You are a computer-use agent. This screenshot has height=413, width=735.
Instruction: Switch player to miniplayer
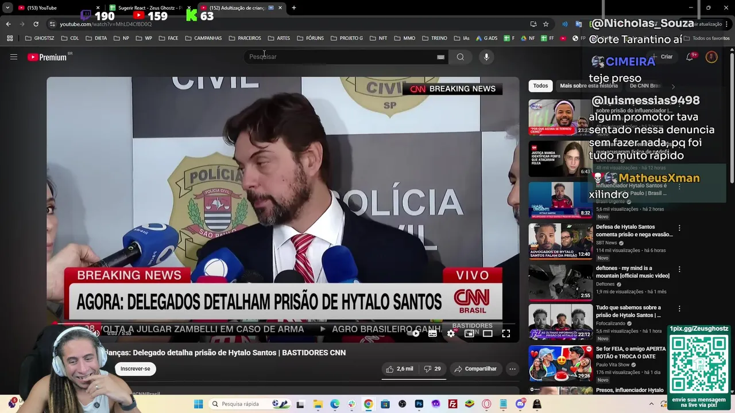[469, 333]
